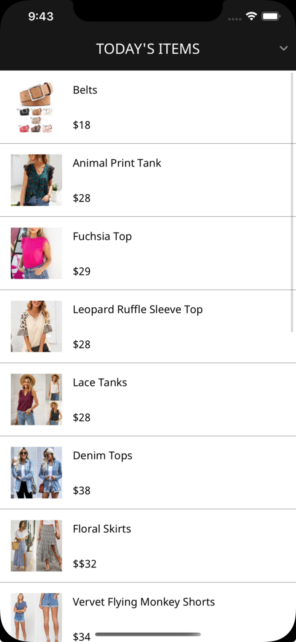
Task: Open the Leopard Ruffle Sleeve Top picture
Action: point(36,326)
